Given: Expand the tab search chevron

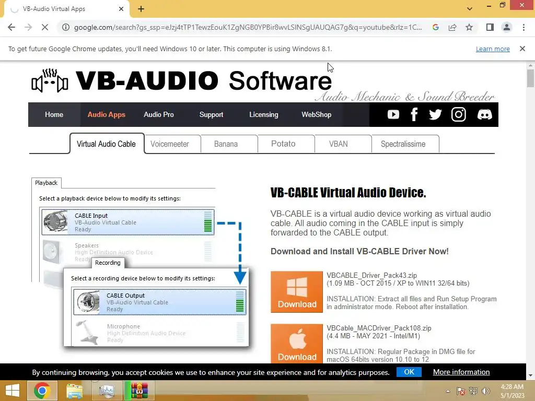Looking at the screenshot, I should [x=470, y=9].
